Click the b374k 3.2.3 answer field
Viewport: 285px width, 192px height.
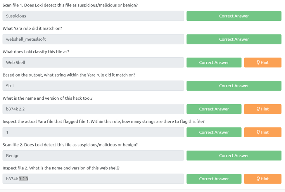(x=93, y=179)
